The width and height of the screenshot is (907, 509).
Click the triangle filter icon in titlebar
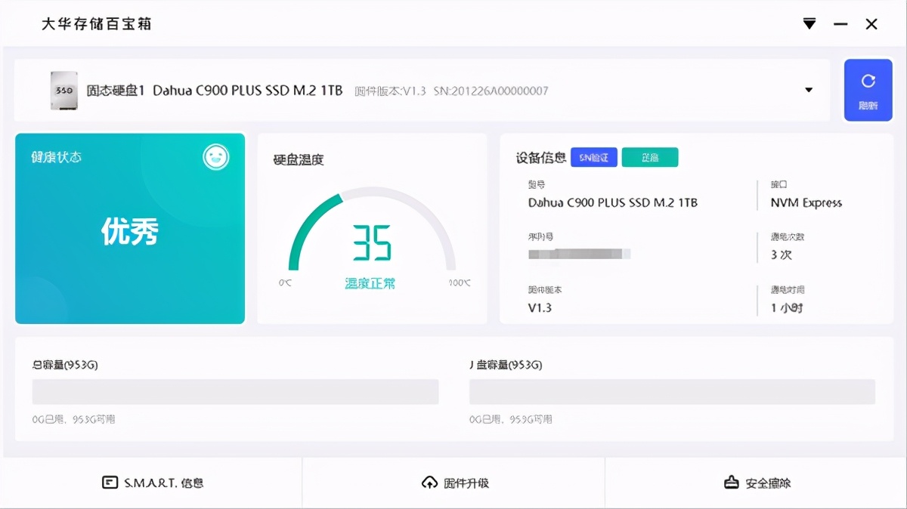tap(809, 23)
